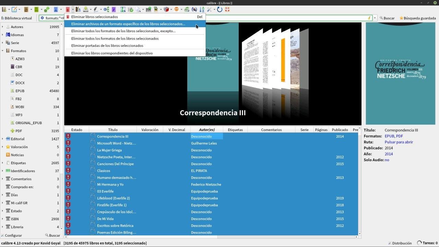Open the PDF format link in book details
439x247 pixels.
point(400,136)
